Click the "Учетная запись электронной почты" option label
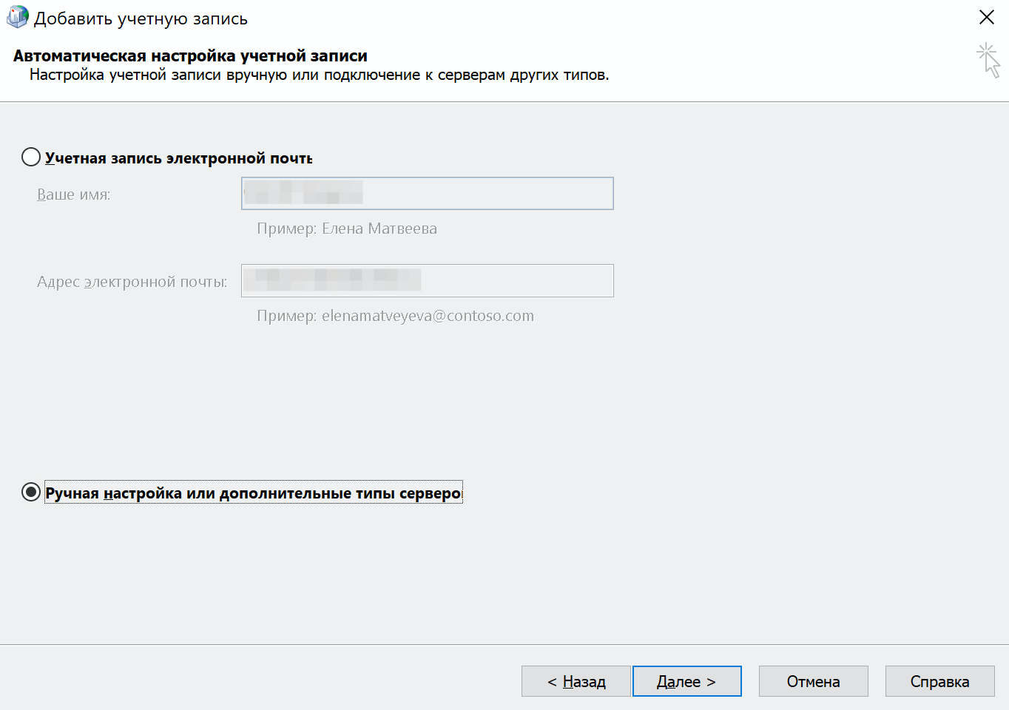 coord(178,158)
